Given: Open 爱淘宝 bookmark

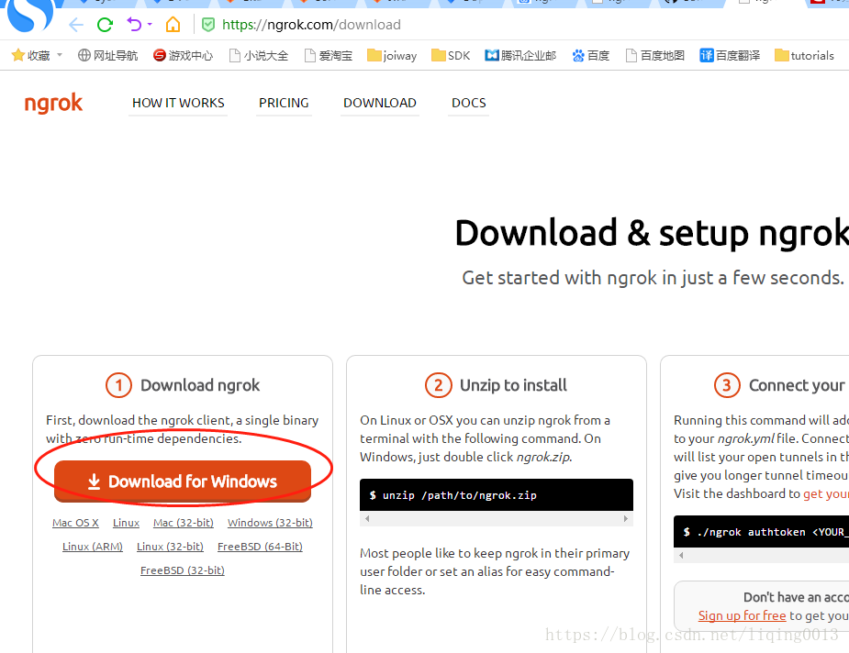Looking at the screenshot, I should click(x=329, y=55).
